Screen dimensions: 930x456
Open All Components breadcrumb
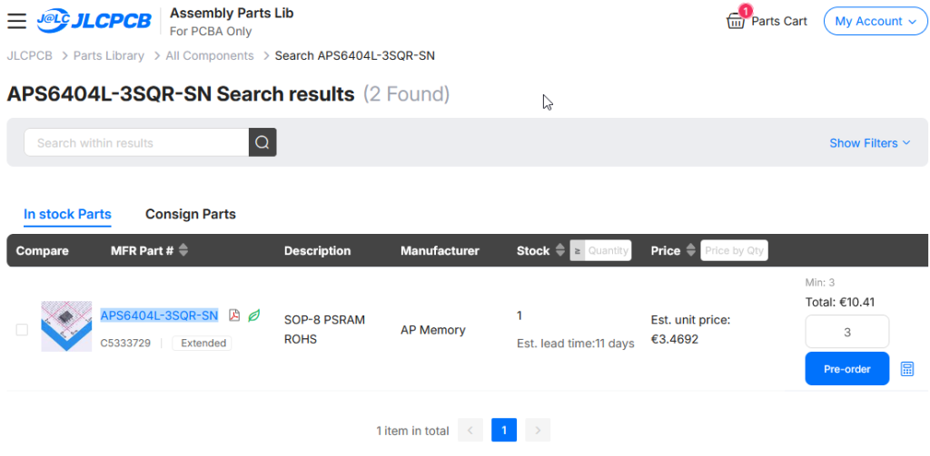[210, 55]
